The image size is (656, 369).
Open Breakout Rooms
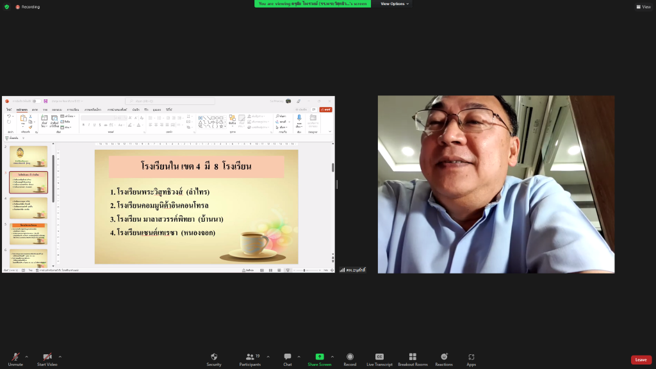(413, 359)
